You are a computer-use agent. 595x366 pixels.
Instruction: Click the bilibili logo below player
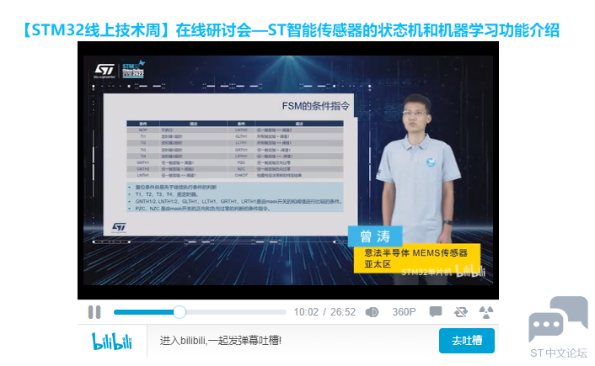click(x=112, y=341)
